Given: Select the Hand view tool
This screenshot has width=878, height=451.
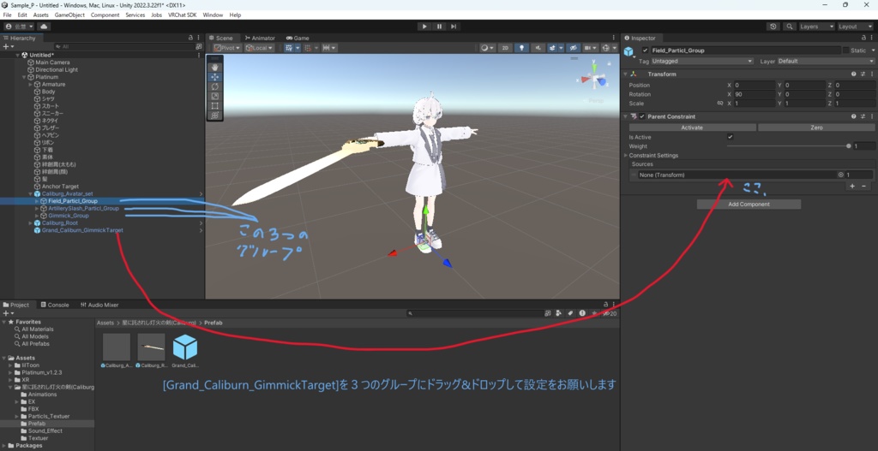Looking at the screenshot, I should click(215, 68).
